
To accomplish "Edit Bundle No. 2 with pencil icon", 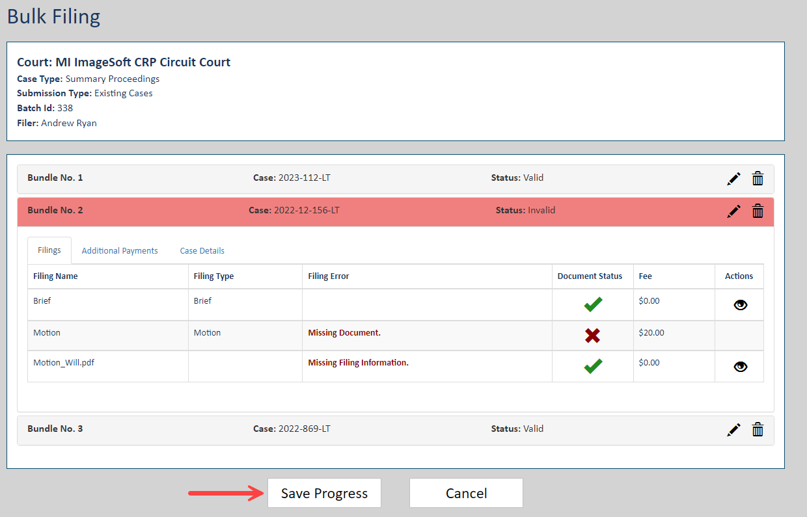I will pos(734,211).
